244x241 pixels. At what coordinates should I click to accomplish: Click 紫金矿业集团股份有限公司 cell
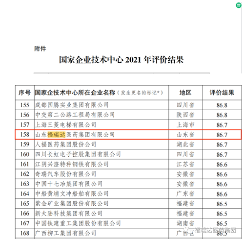tap(102, 203)
